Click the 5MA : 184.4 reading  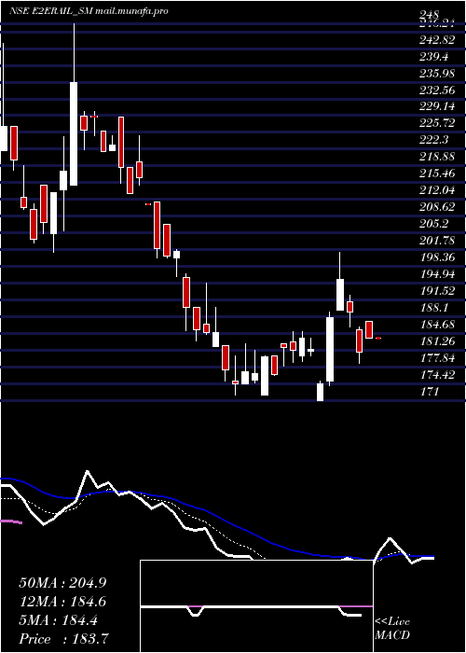pyautogui.click(x=58, y=620)
